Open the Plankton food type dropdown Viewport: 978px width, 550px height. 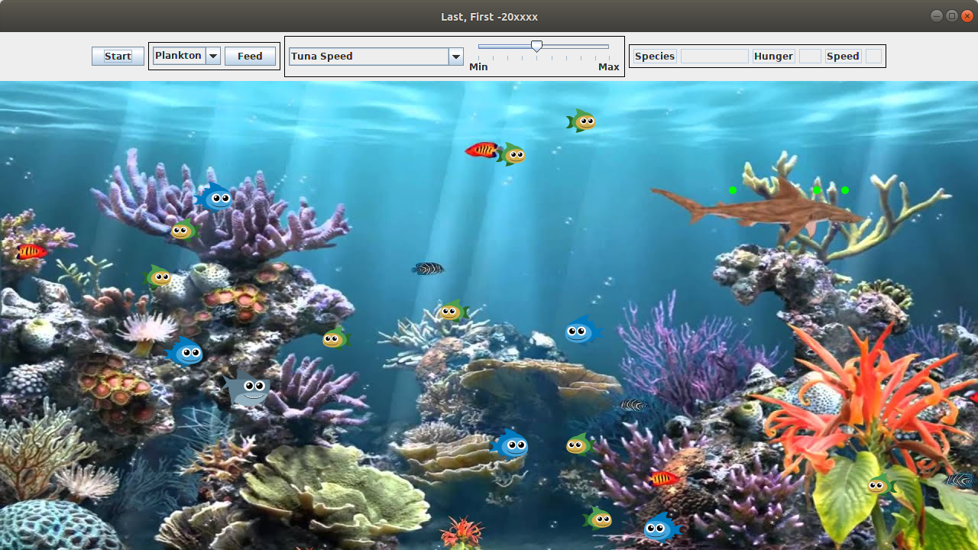(213, 56)
